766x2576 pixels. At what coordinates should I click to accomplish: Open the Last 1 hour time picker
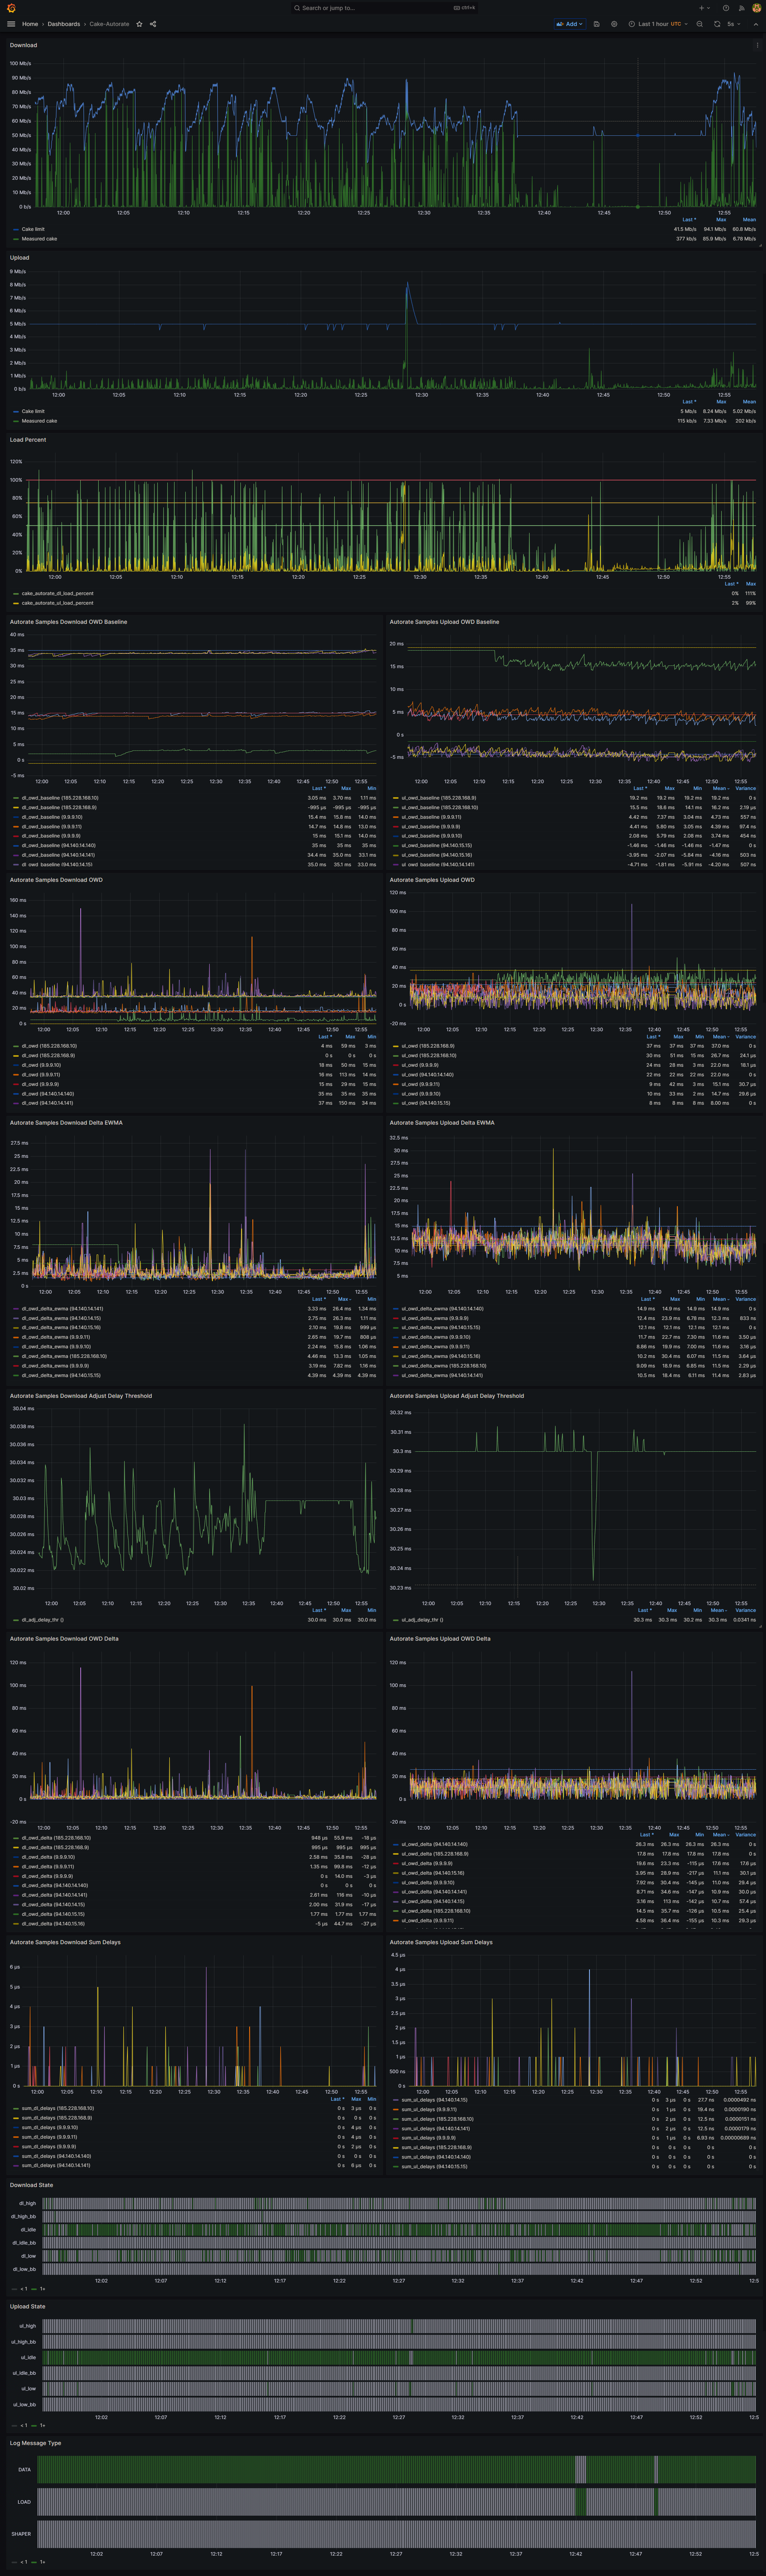[658, 24]
